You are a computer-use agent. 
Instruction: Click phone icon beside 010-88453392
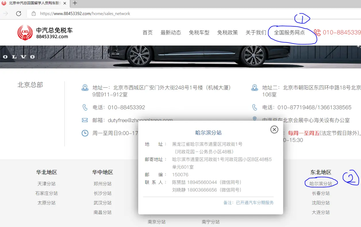pyautogui.click(x=85, y=107)
